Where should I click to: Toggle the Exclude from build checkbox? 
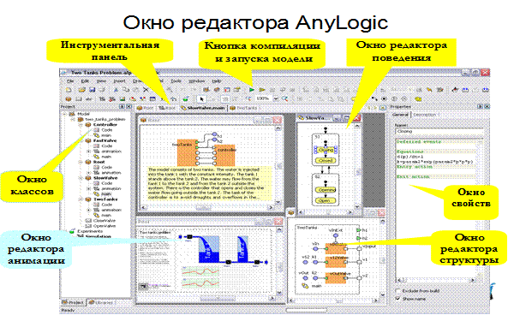click(x=398, y=291)
